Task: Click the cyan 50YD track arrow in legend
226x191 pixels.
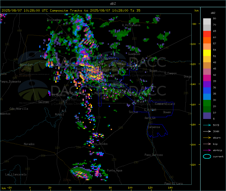Action: point(207,125)
